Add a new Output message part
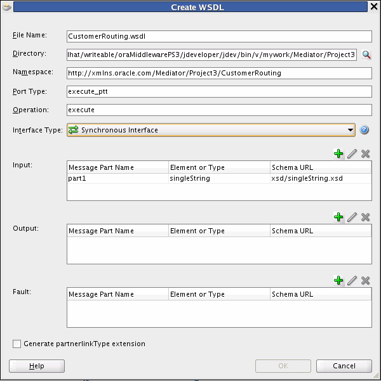 coord(338,217)
